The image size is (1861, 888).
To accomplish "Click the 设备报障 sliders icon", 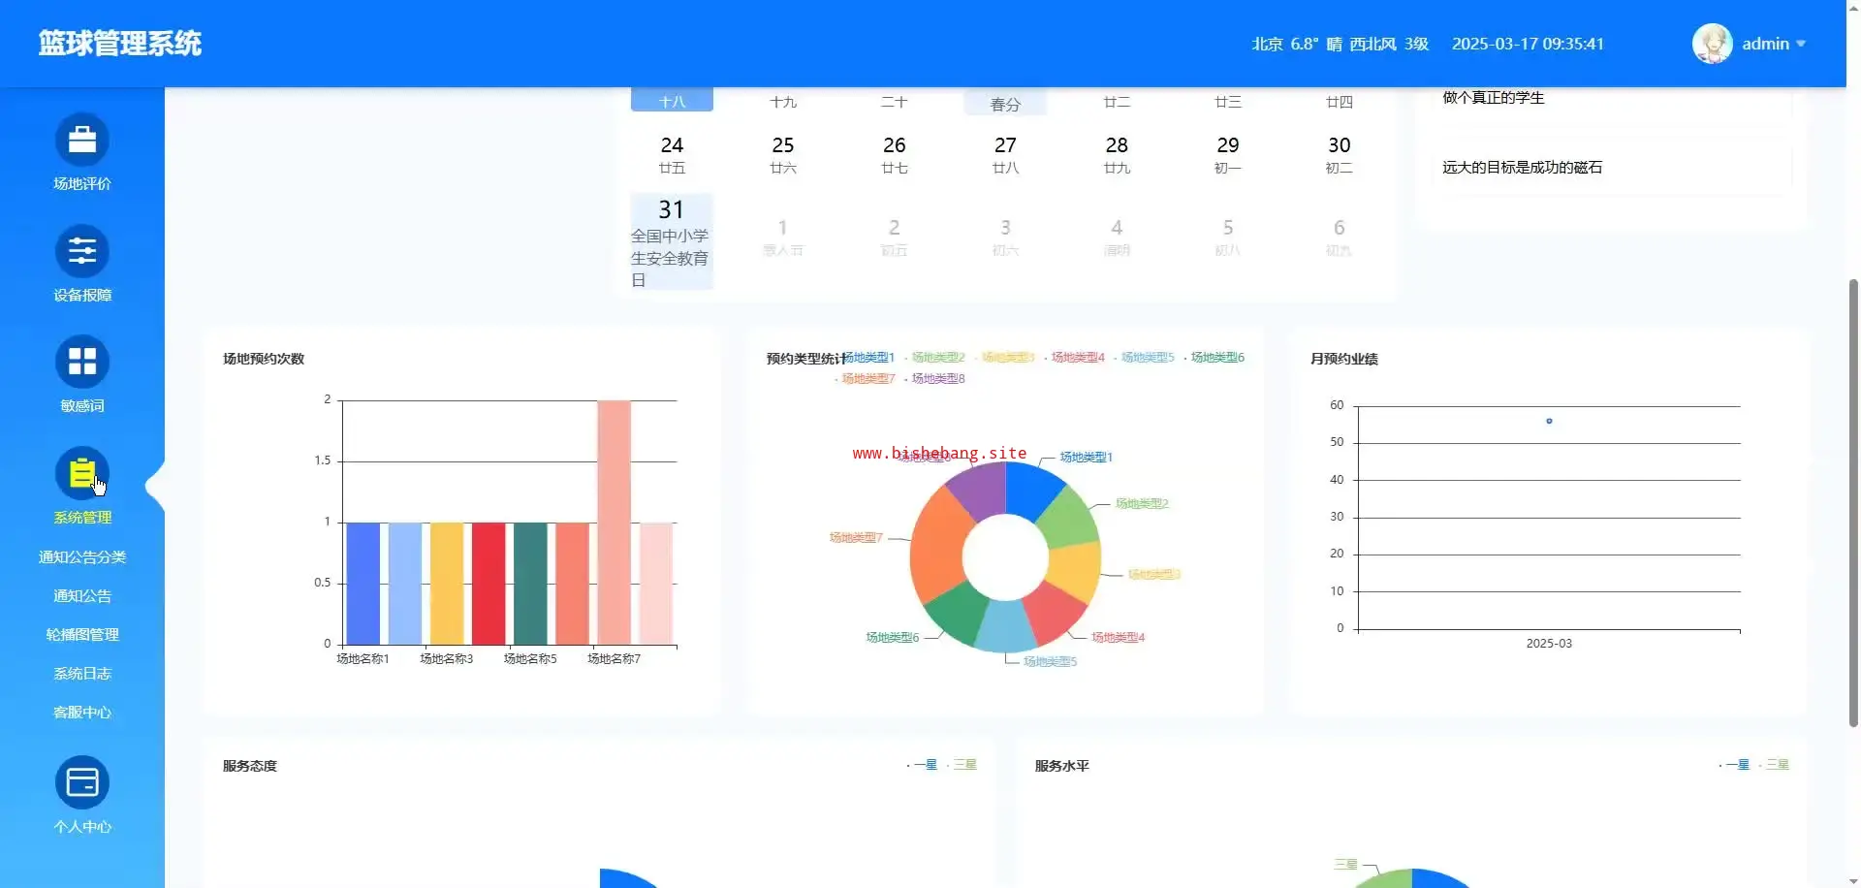I will point(82,252).
